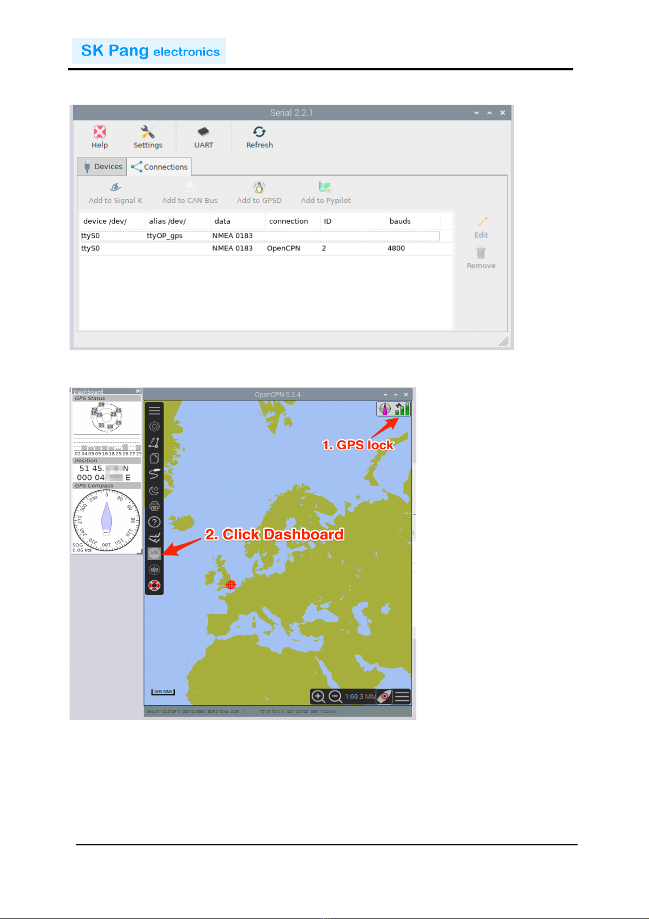This screenshot has width=649, height=919.
Task: Click Add to GPSD
Action: point(259,193)
